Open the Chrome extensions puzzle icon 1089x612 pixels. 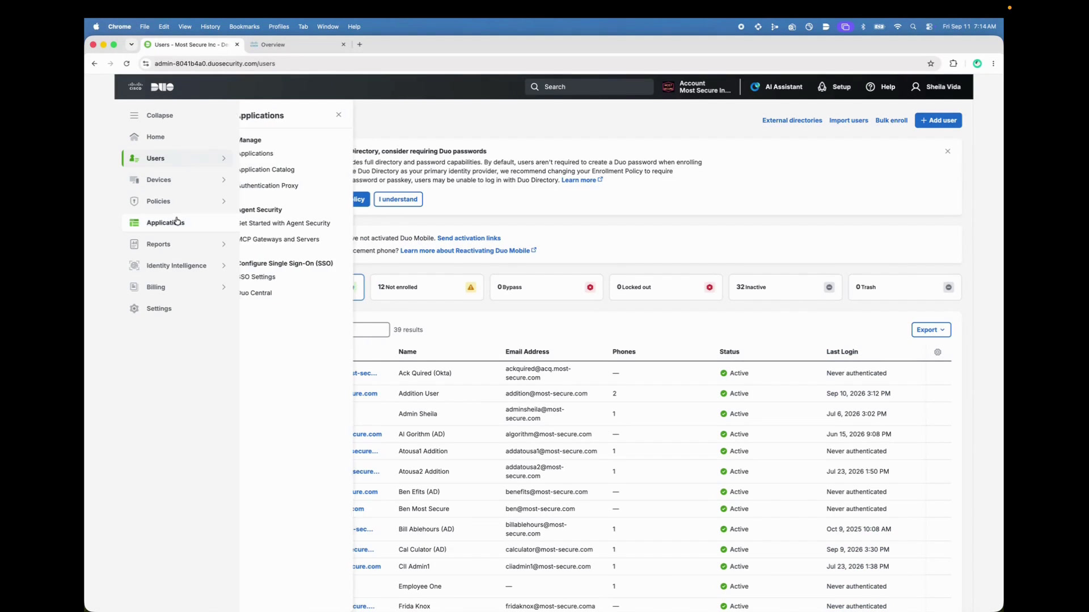953,63
